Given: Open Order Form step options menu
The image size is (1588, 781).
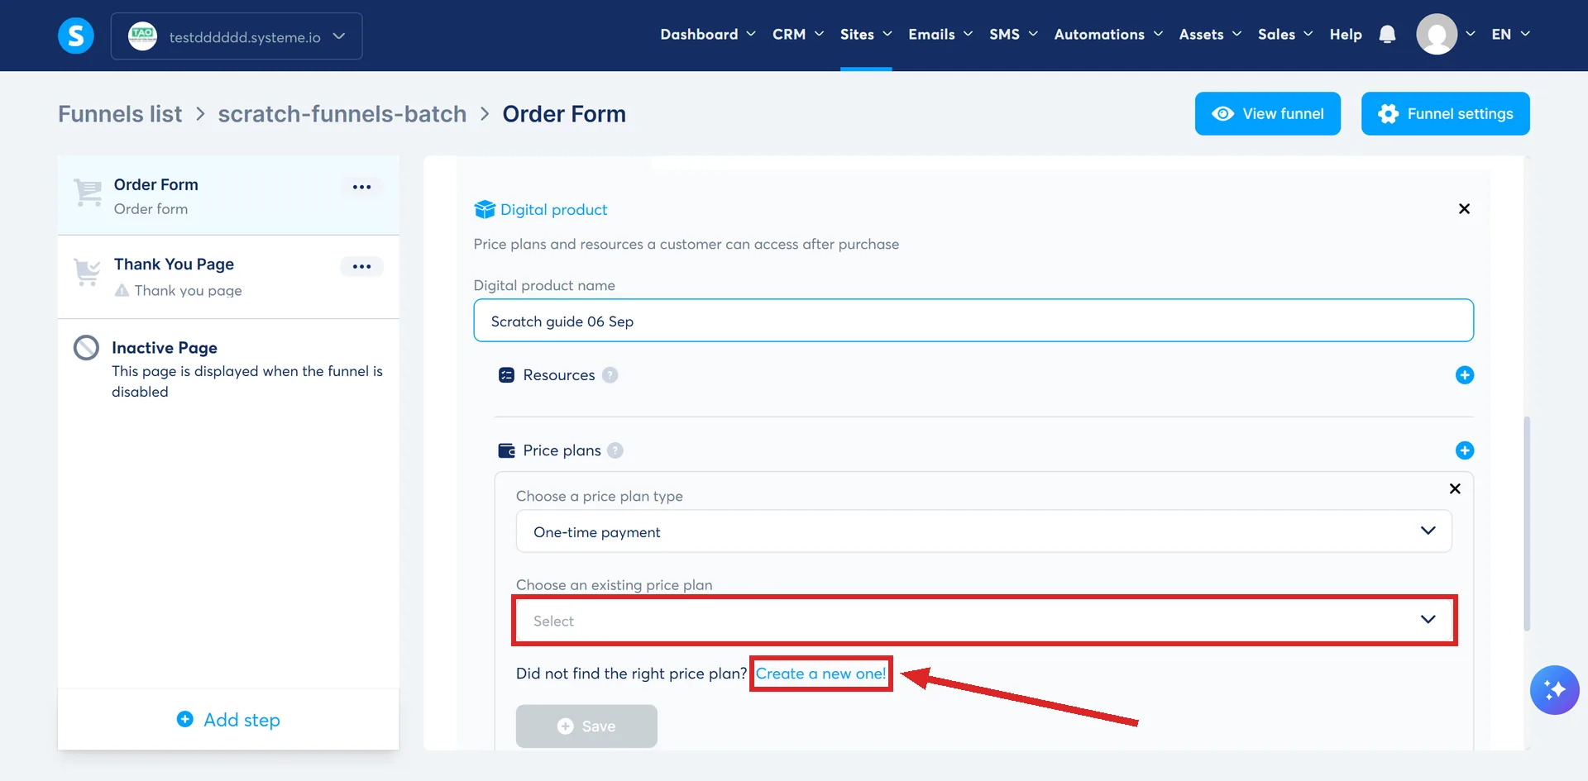Looking at the screenshot, I should coord(361,187).
